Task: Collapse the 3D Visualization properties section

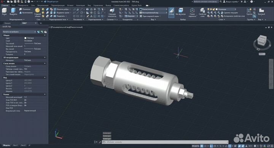Action: click(x=45, y=57)
